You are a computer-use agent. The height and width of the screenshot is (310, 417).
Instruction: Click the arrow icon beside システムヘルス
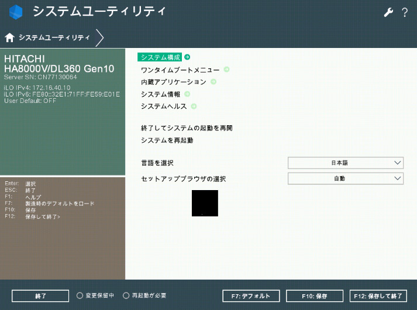194,106
